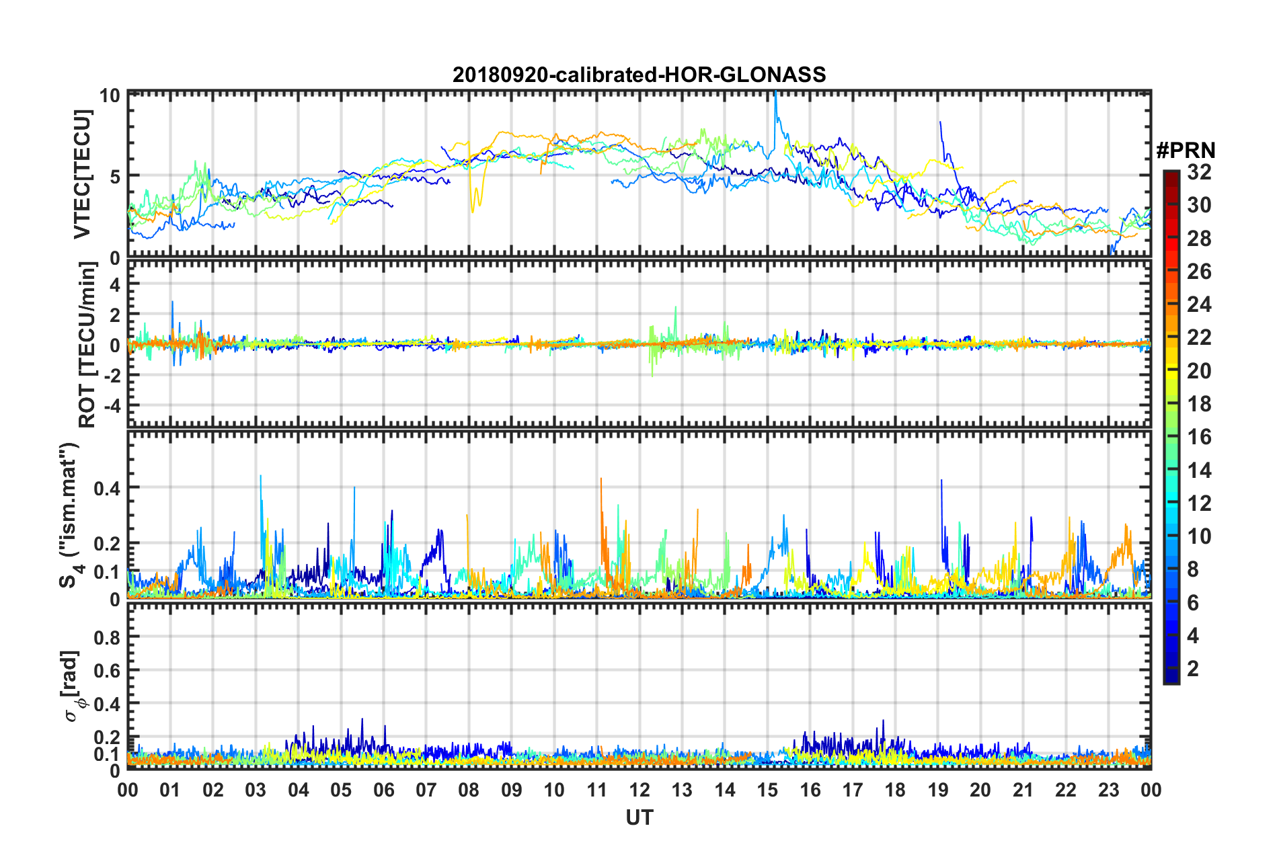Click the 19 hour tick on UT axis
This screenshot has width=1279, height=855.
(x=938, y=790)
